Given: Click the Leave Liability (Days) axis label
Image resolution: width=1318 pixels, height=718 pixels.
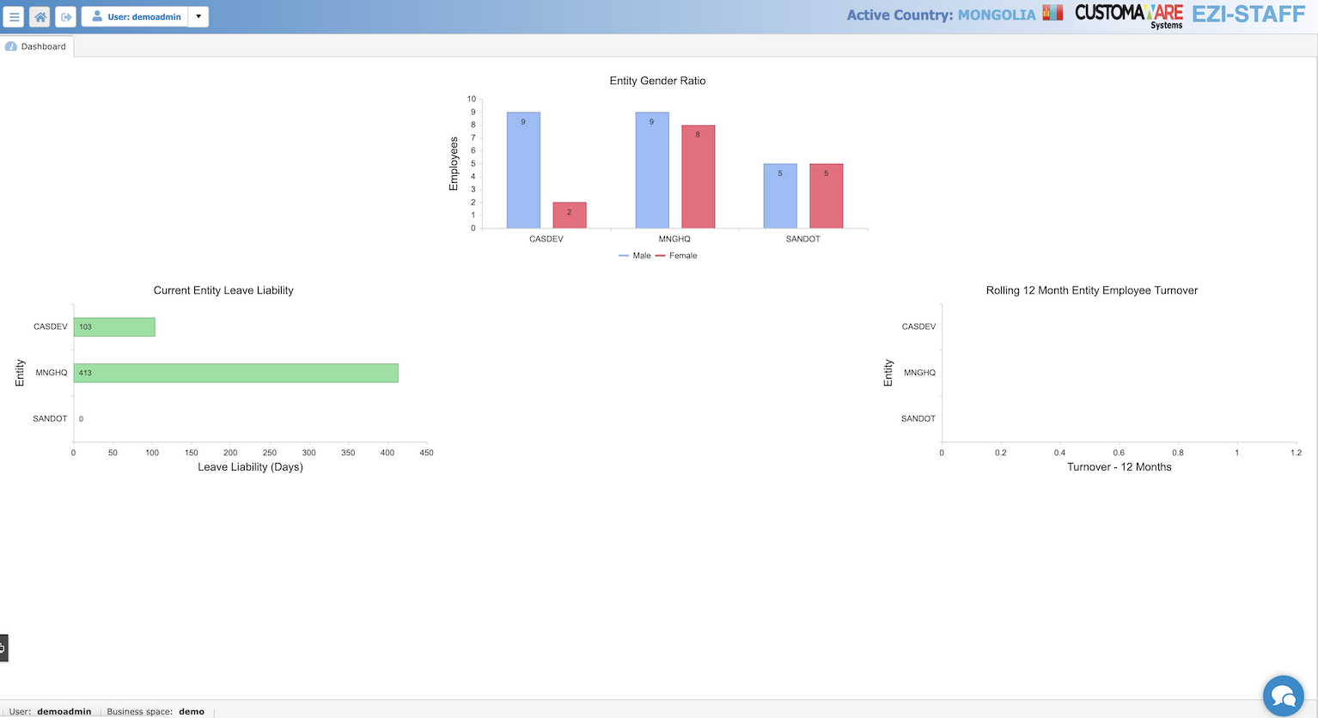Looking at the screenshot, I should pyautogui.click(x=250, y=467).
